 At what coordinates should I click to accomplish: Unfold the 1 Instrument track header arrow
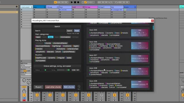(x=32, y=7)
